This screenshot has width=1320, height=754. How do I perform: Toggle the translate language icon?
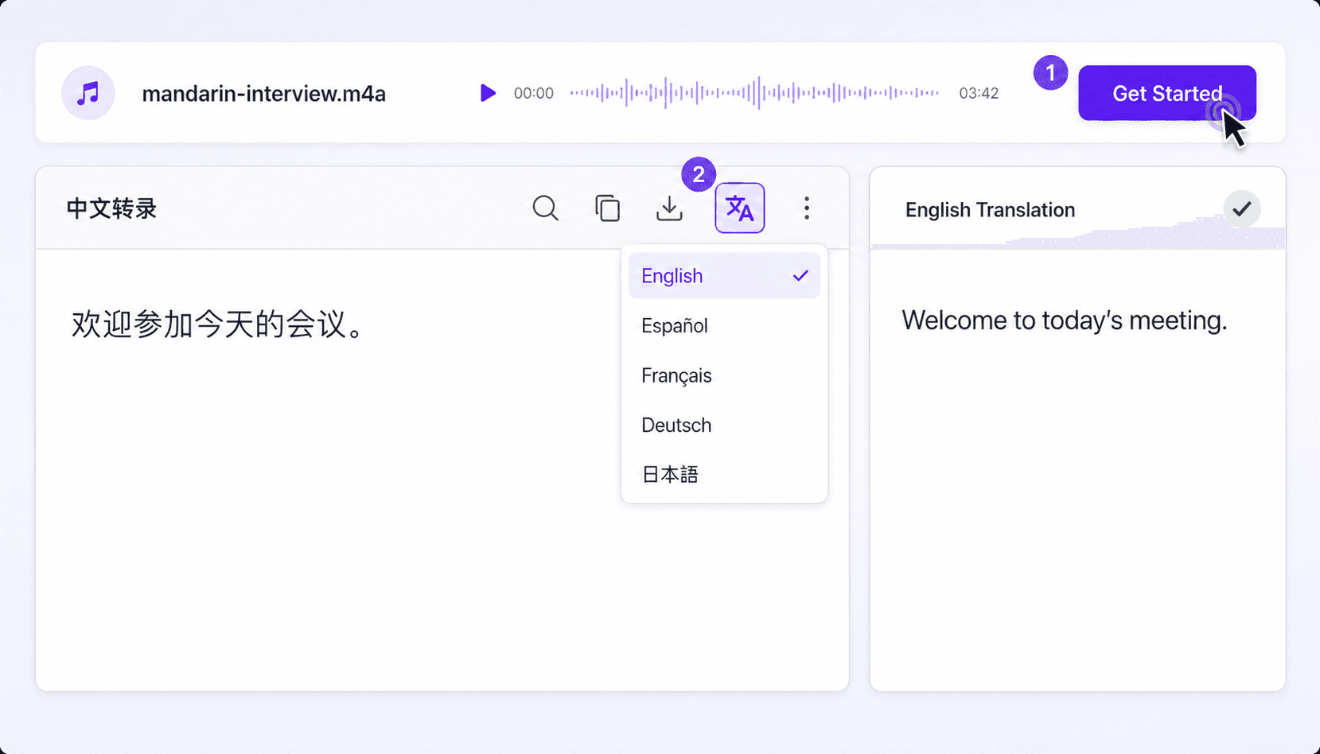click(x=739, y=208)
